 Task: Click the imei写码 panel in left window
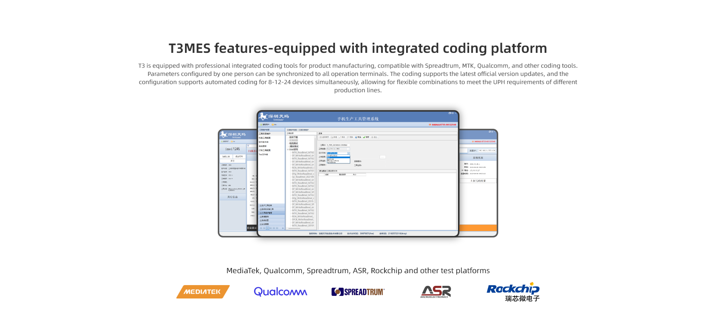(232, 149)
